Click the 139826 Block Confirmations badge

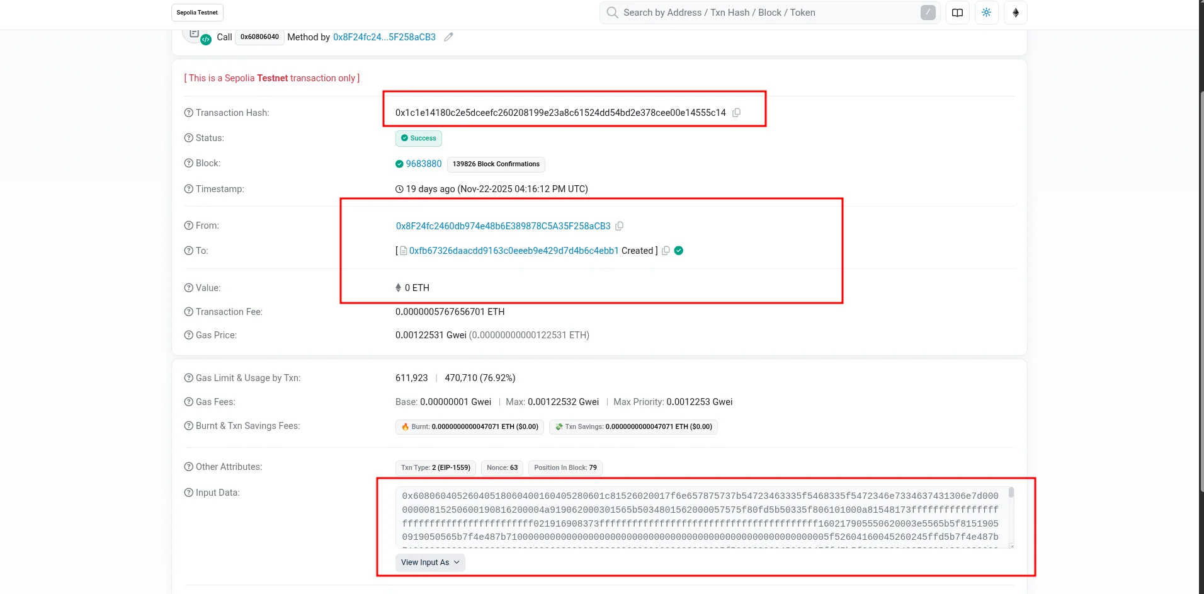pyautogui.click(x=495, y=164)
